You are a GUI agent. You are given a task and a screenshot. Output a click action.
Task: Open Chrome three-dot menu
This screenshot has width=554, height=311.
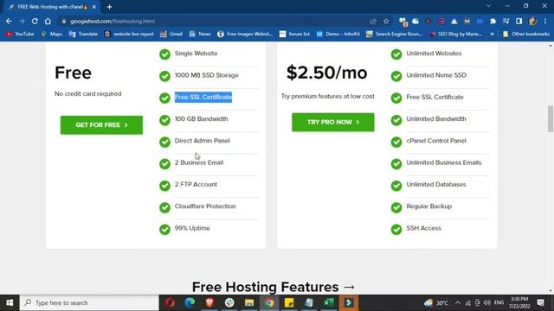click(x=545, y=21)
